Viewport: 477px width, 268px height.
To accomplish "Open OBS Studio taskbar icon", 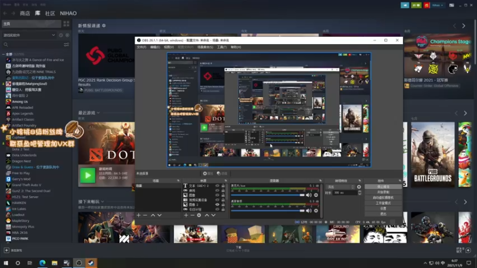I will [79, 263].
